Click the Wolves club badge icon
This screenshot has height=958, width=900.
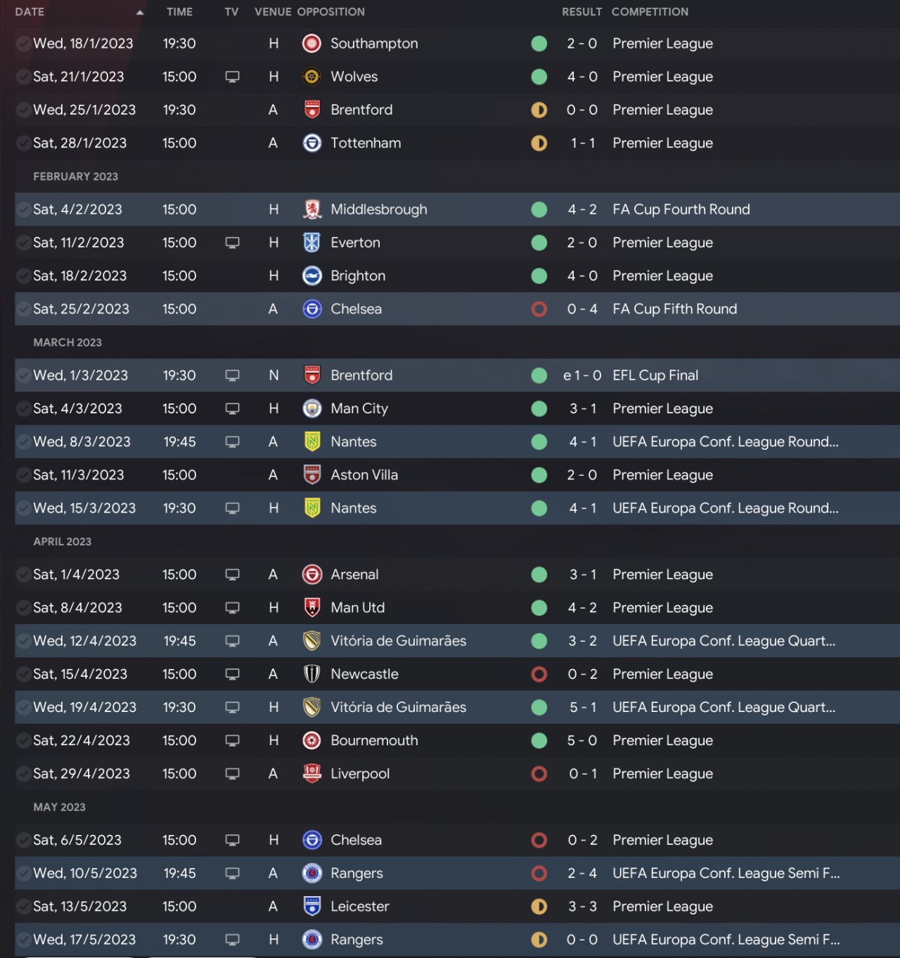click(311, 77)
